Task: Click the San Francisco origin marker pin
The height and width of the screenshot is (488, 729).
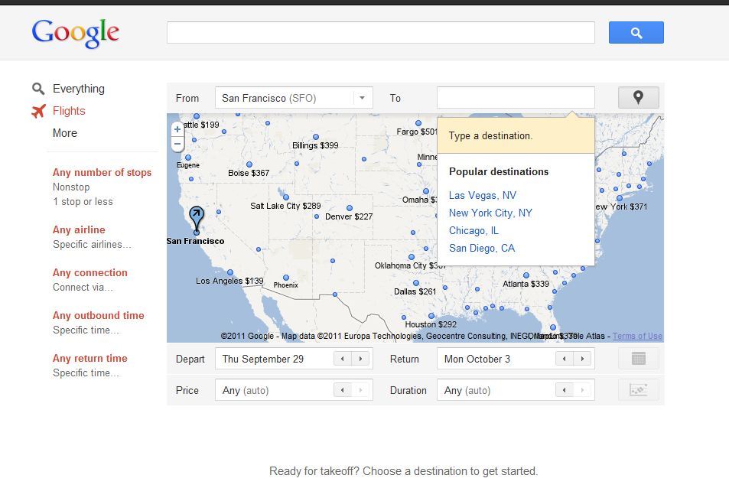Action: [x=197, y=219]
